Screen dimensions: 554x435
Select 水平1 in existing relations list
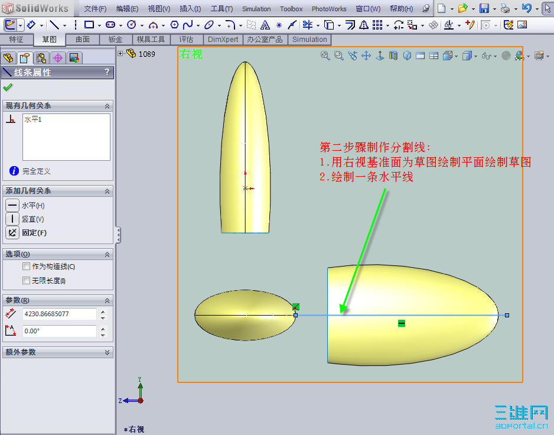pyautogui.click(x=33, y=119)
